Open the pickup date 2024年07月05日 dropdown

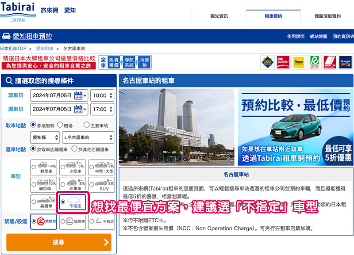(x=59, y=95)
